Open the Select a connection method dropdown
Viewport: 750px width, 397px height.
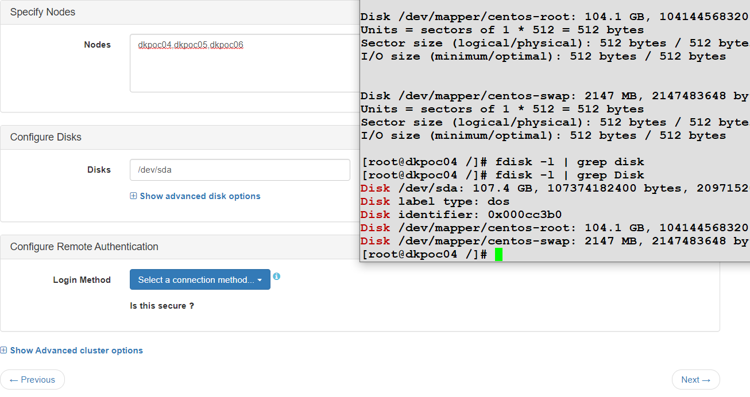[x=195, y=279]
